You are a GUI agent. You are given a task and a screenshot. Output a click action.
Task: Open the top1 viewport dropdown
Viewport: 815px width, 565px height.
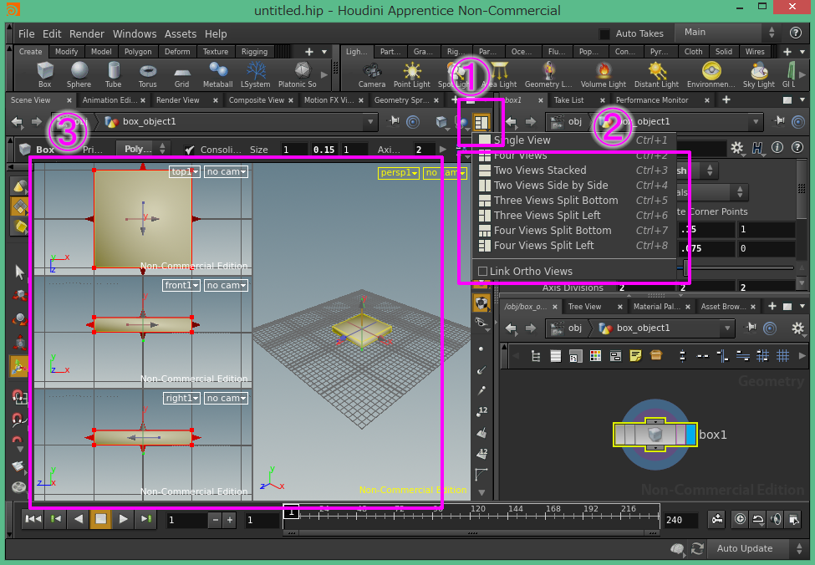coord(185,171)
